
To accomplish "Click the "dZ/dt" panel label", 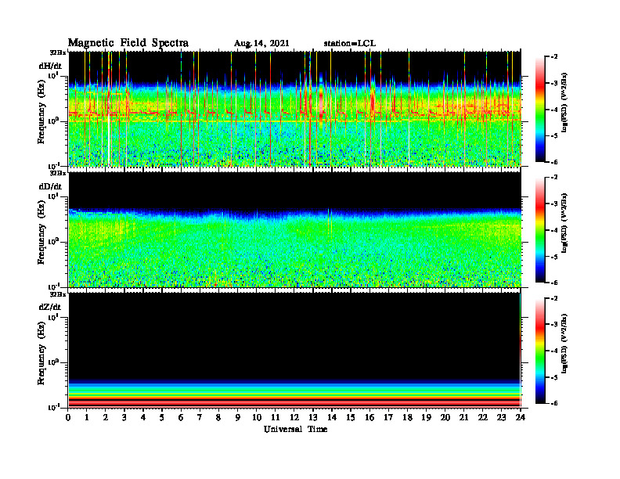I will (50, 307).
